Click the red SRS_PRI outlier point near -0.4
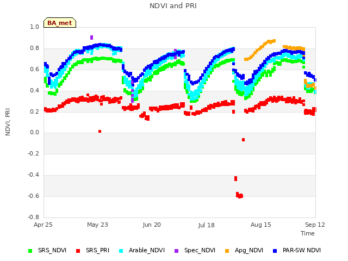This screenshot has height=261, width=348. click(x=235, y=179)
